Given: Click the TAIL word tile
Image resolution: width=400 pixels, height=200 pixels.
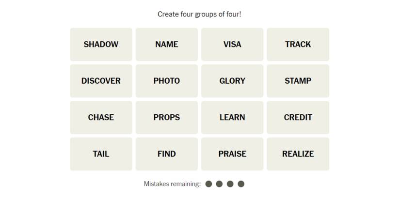Looking at the screenshot, I should tap(101, 154).
